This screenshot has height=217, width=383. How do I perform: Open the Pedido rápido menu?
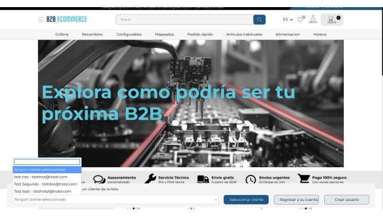click(x=200, y=34)
